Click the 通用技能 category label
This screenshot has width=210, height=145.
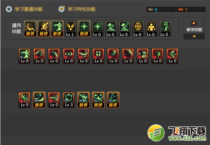pyautogui.click(x=16, y=28)
